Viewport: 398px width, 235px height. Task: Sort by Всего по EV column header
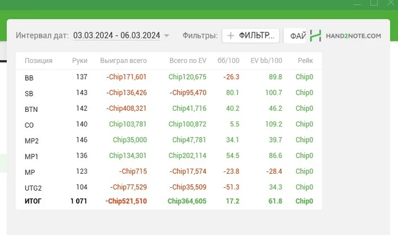click(188, 61)
